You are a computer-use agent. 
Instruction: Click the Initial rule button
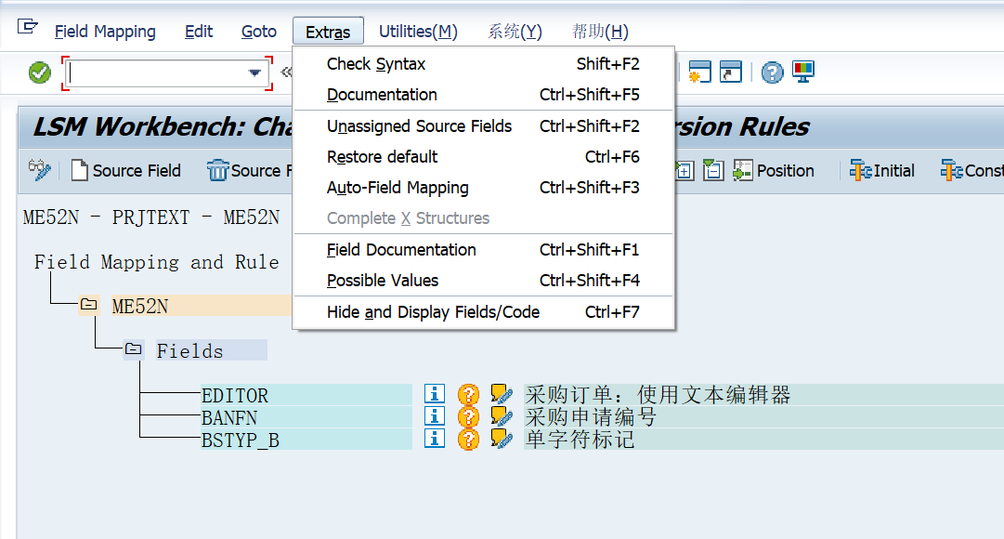(x=881, y=170)
